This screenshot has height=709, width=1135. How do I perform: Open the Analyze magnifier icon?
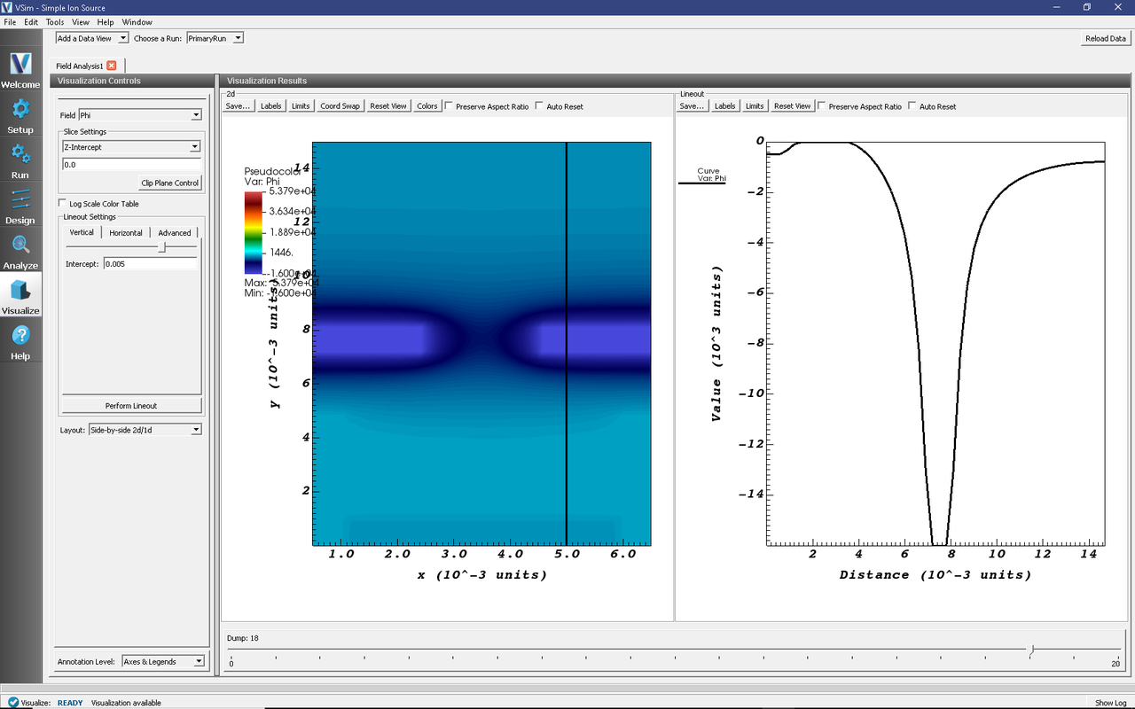[x=20, y=245]
